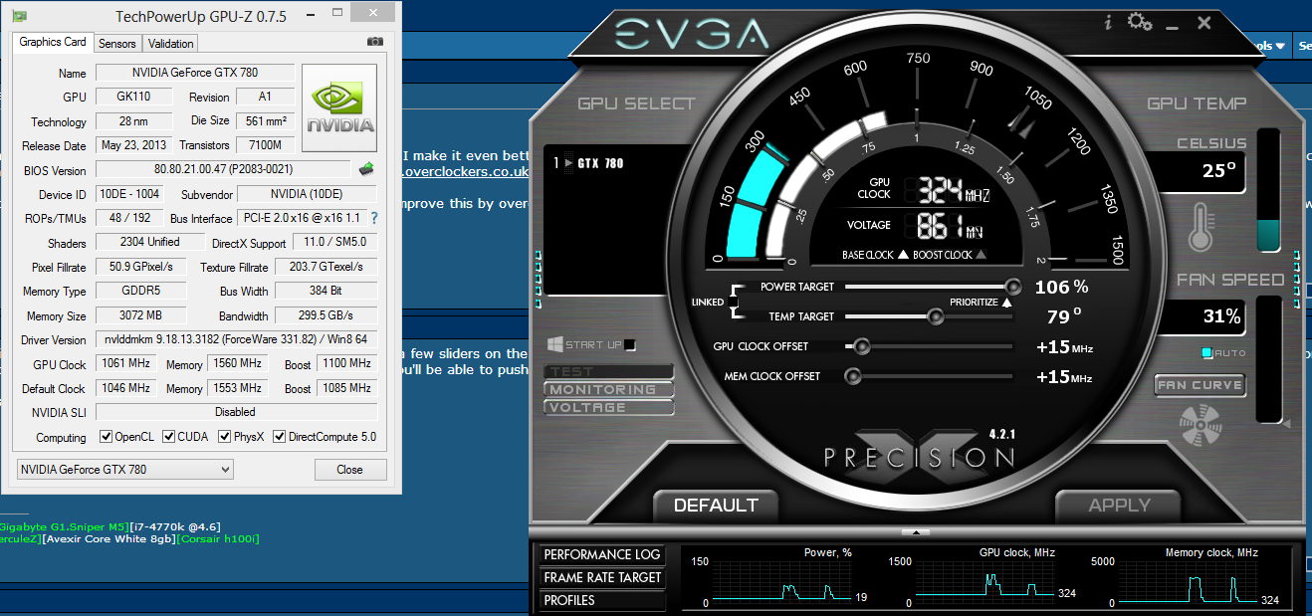Screen dimensions: 1312x616
Task: Open the GPU selection dropdown in GPU-Z
Action: [x=125, y=469]
